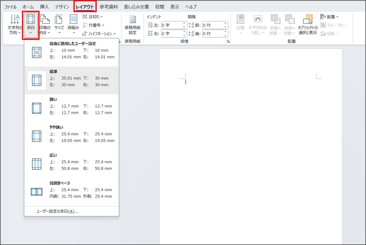Click the 前面へ移動 bring forward button
Viewport: 366px width, 245px height.
tap(275, 25)
